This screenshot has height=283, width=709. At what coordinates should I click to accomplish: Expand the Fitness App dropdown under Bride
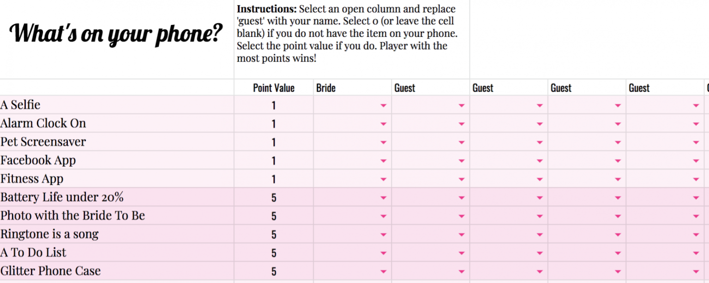click(x=383, y=178)
